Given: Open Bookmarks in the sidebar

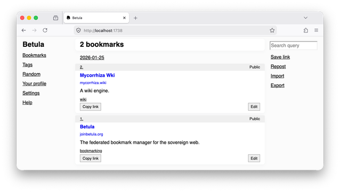Looking at the screenshot, I should (34, 55).
